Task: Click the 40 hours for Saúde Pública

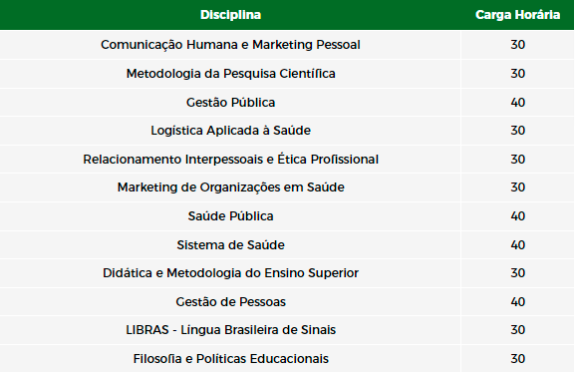Action: point(518,216)
